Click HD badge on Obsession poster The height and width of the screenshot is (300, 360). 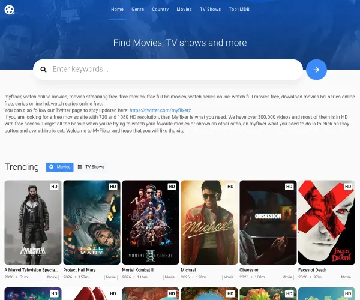[x=289, y=187]
